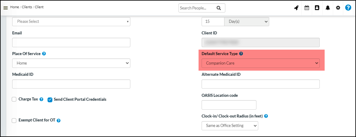Screen dimensions: 356x137
Task: Uncheck Send Client Portal Credentials
Action: [x=50, y=100]
